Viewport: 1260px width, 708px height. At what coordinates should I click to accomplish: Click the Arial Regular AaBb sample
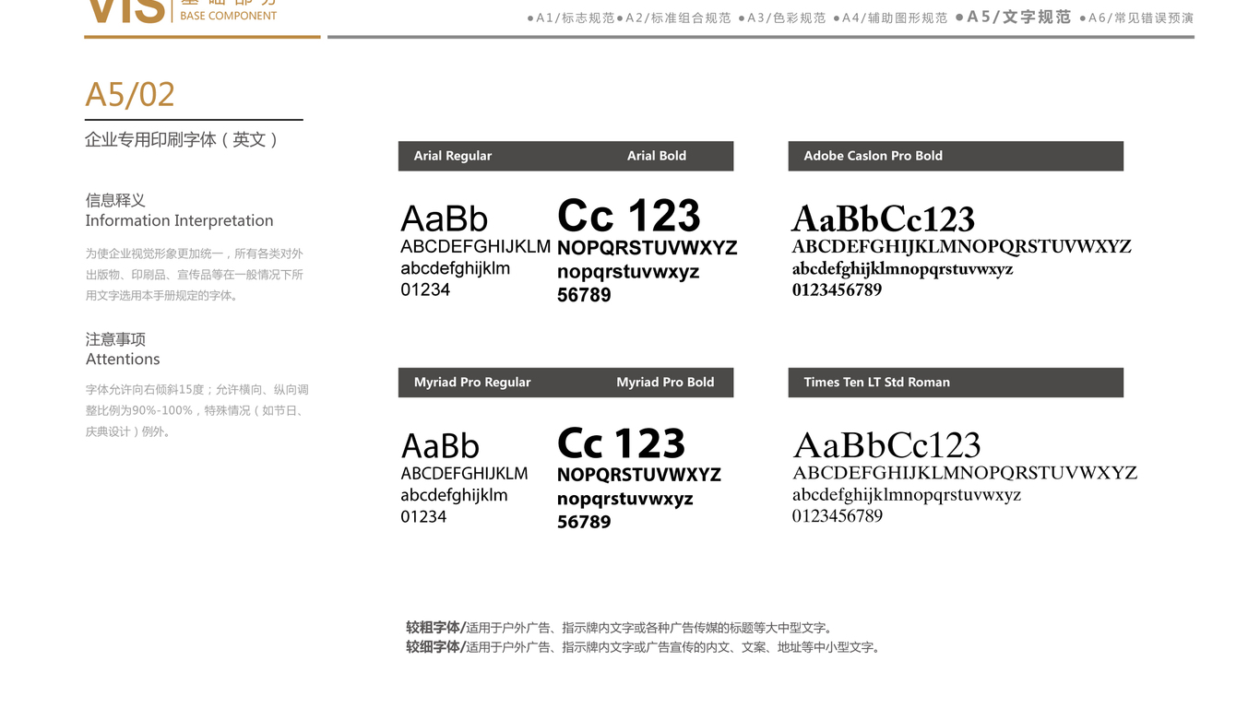[x=445, y=219]
